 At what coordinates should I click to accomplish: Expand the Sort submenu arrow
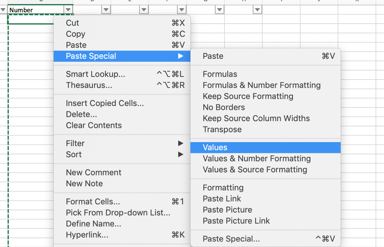181,154
